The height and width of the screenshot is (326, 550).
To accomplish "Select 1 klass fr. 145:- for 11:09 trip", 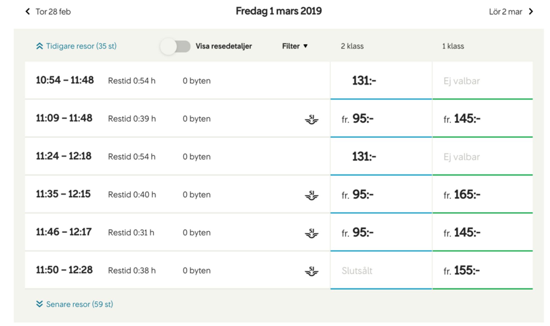I will pyautogui.click(x=483, y=119).
